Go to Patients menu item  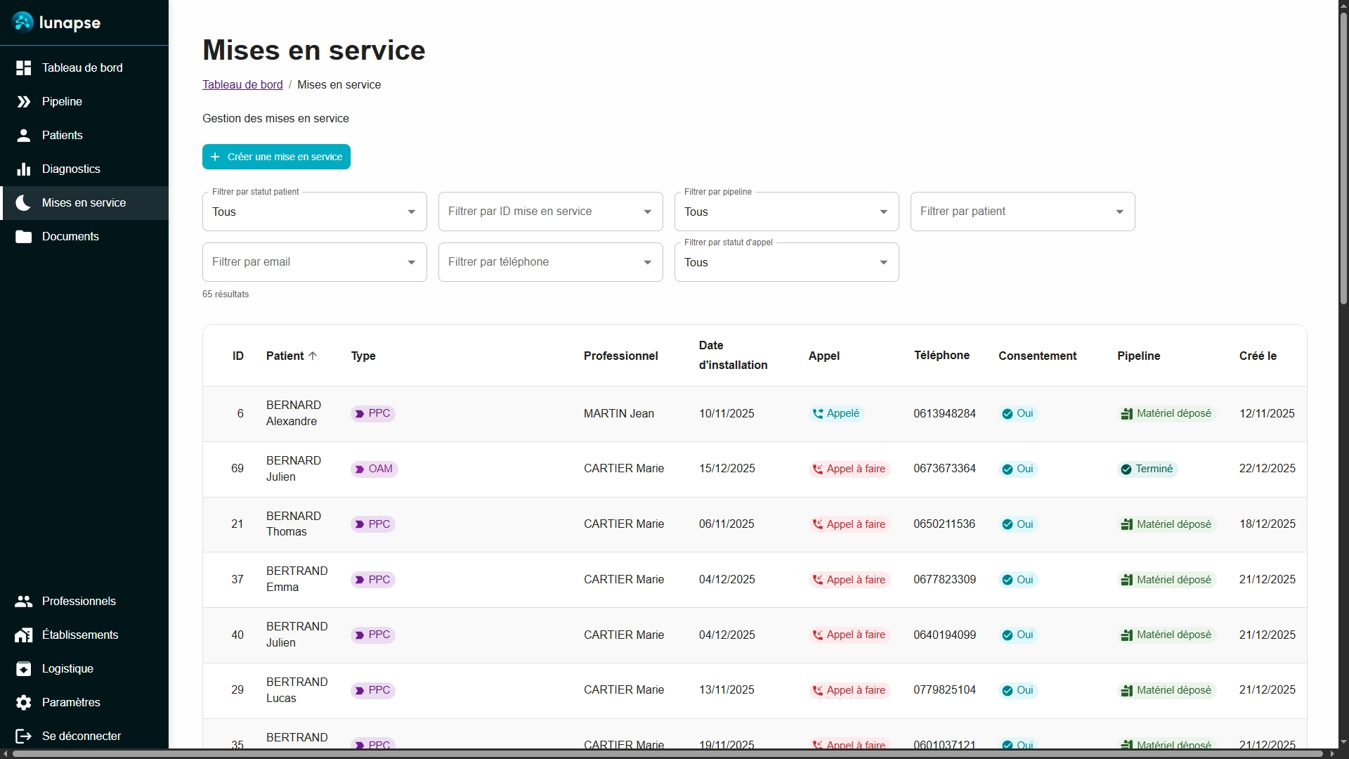click(62, 136)
